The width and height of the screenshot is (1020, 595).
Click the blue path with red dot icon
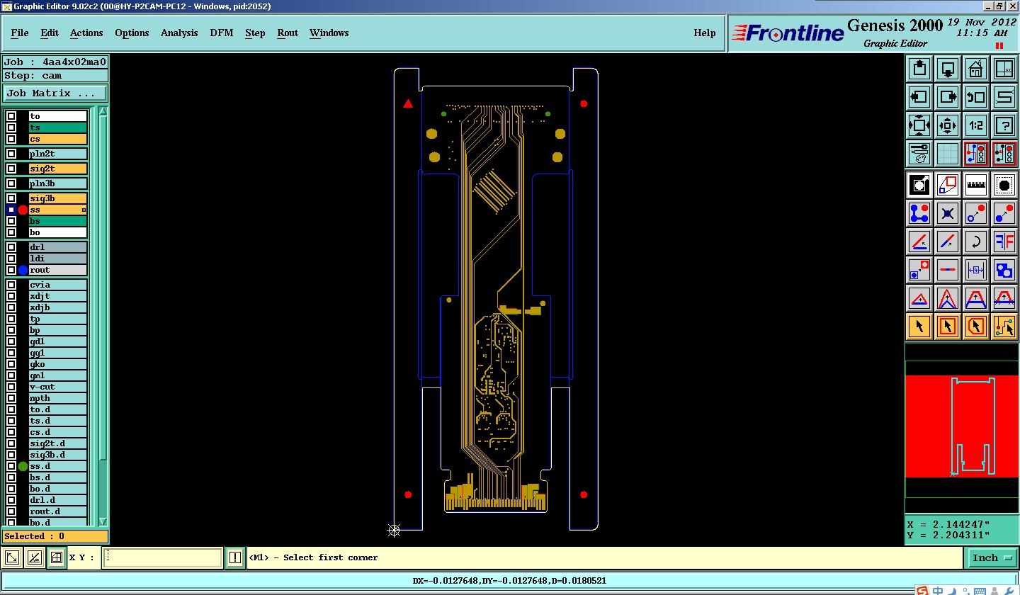coord(919,213)
